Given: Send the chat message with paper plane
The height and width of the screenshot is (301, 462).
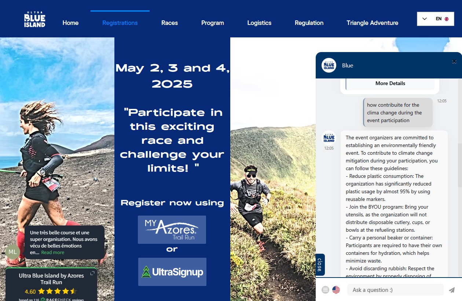Looking at the screenshot, I should click(452, 290).
